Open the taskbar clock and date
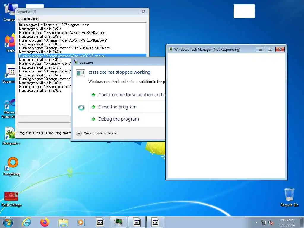304x228 pixels. tap(287, 222)
